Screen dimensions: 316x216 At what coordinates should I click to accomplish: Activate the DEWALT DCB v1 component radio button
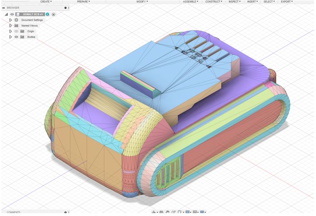point(53,15)
